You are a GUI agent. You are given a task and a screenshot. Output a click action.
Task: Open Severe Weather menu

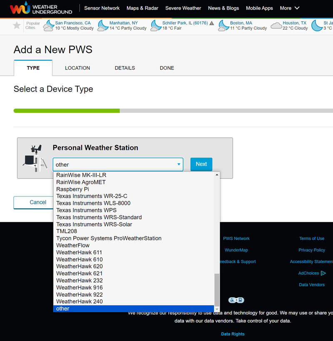(183, 8)
